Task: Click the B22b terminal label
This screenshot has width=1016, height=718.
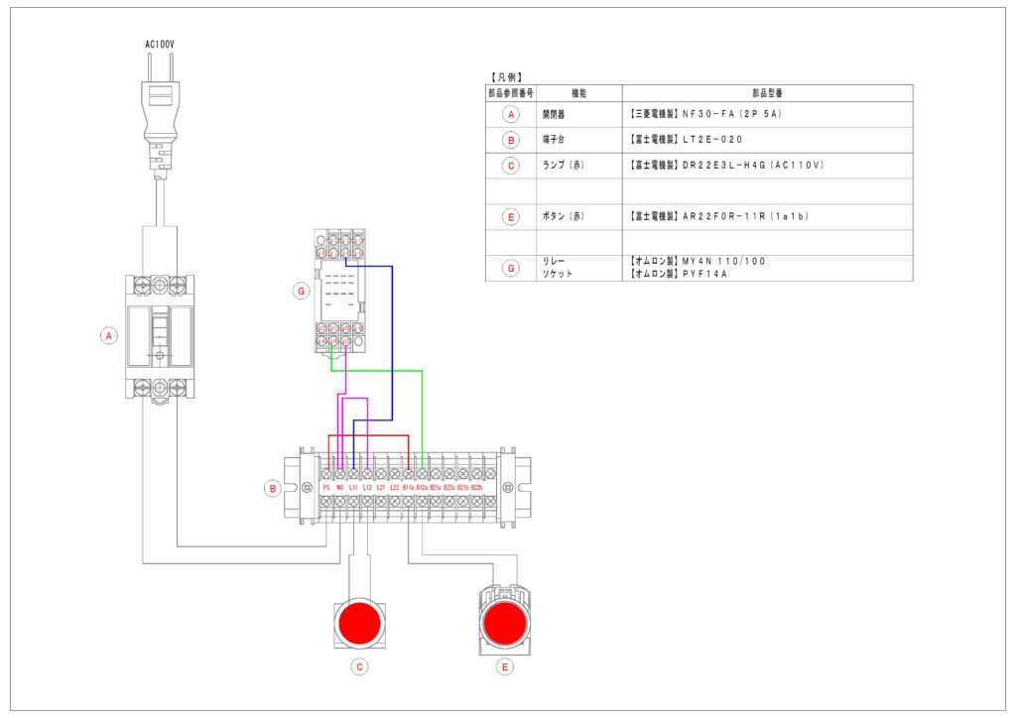Action: coord(476,487)
